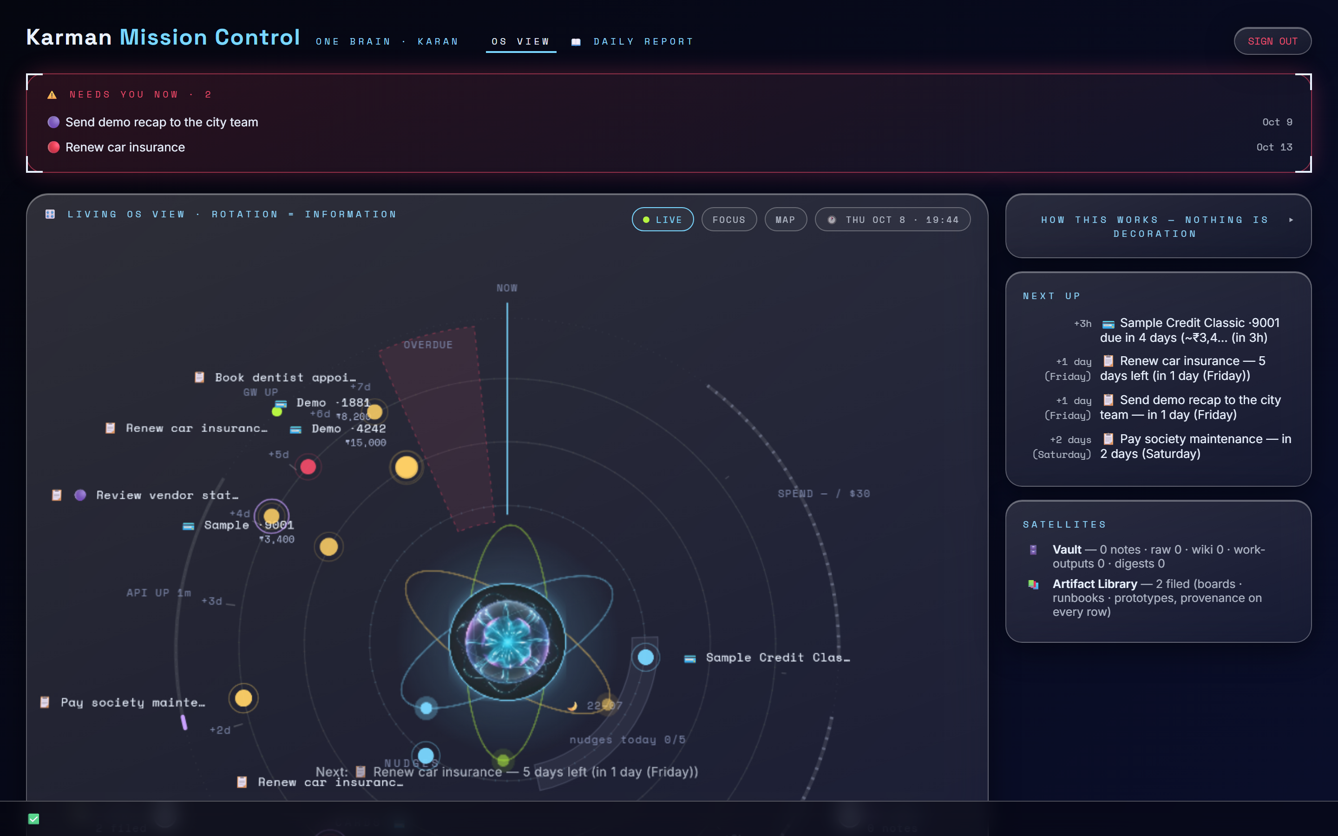1338x836 pixels.
Task: Click the moon icon near 22–07
Action: coord(573,706)
